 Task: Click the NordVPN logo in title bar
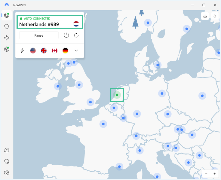tap(7, 5)
